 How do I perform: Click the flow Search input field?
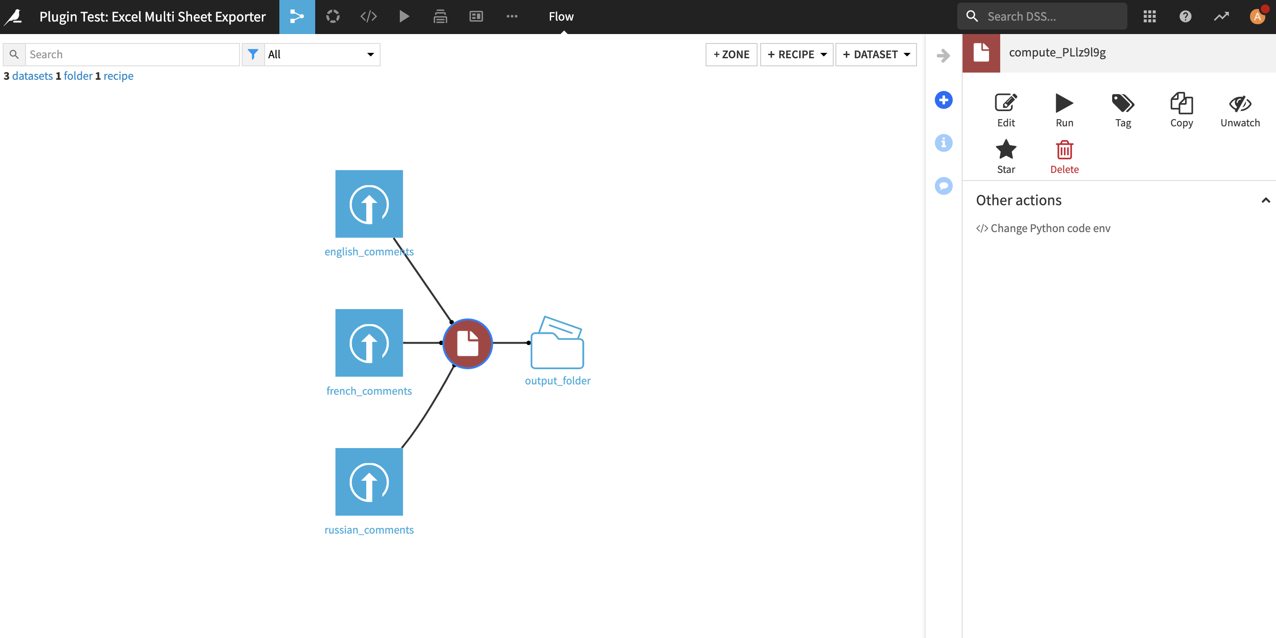coord(132,55)
